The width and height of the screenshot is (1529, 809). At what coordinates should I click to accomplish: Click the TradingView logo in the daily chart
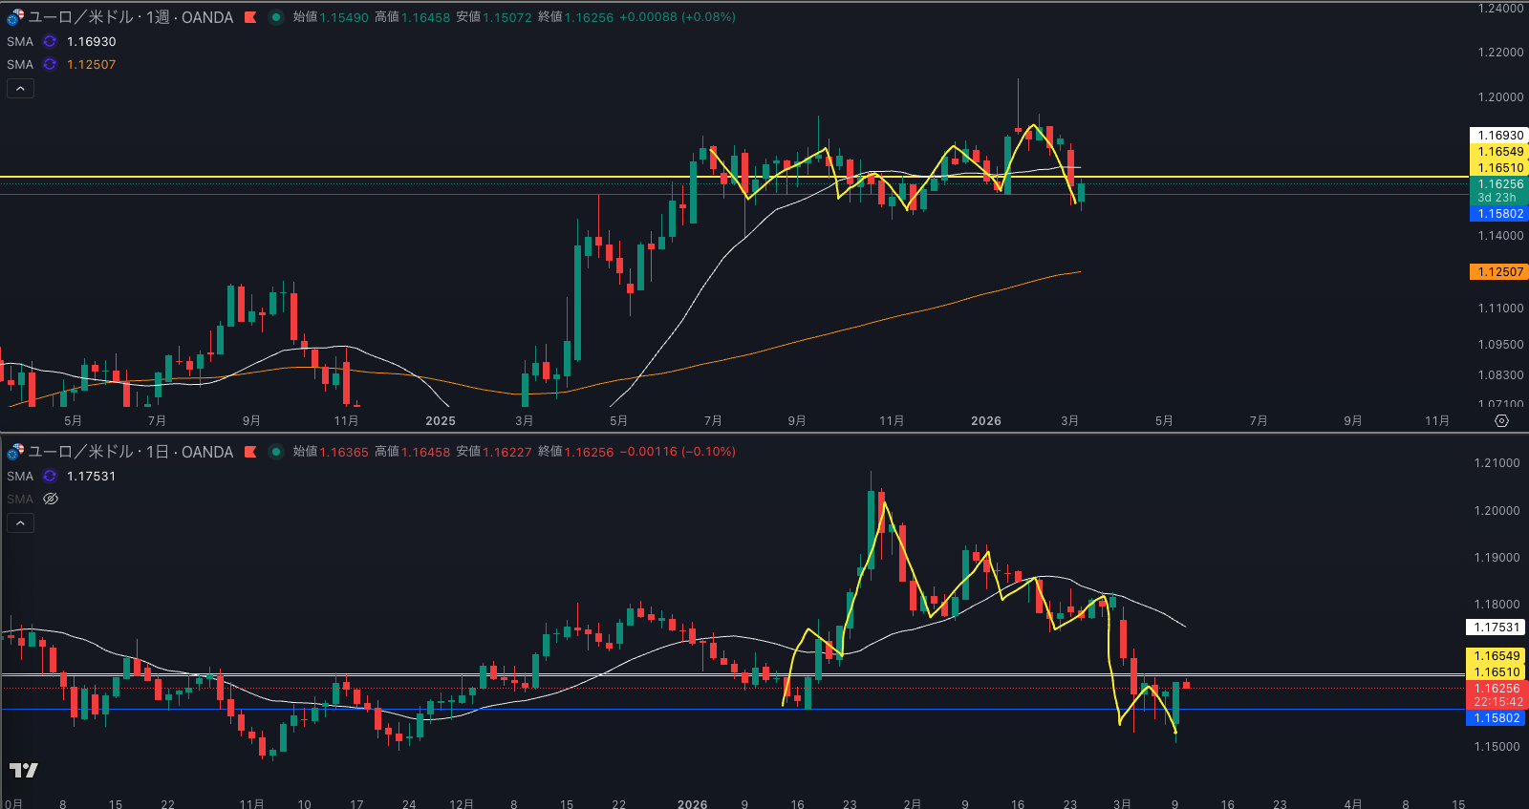click(x=24, y=770)
